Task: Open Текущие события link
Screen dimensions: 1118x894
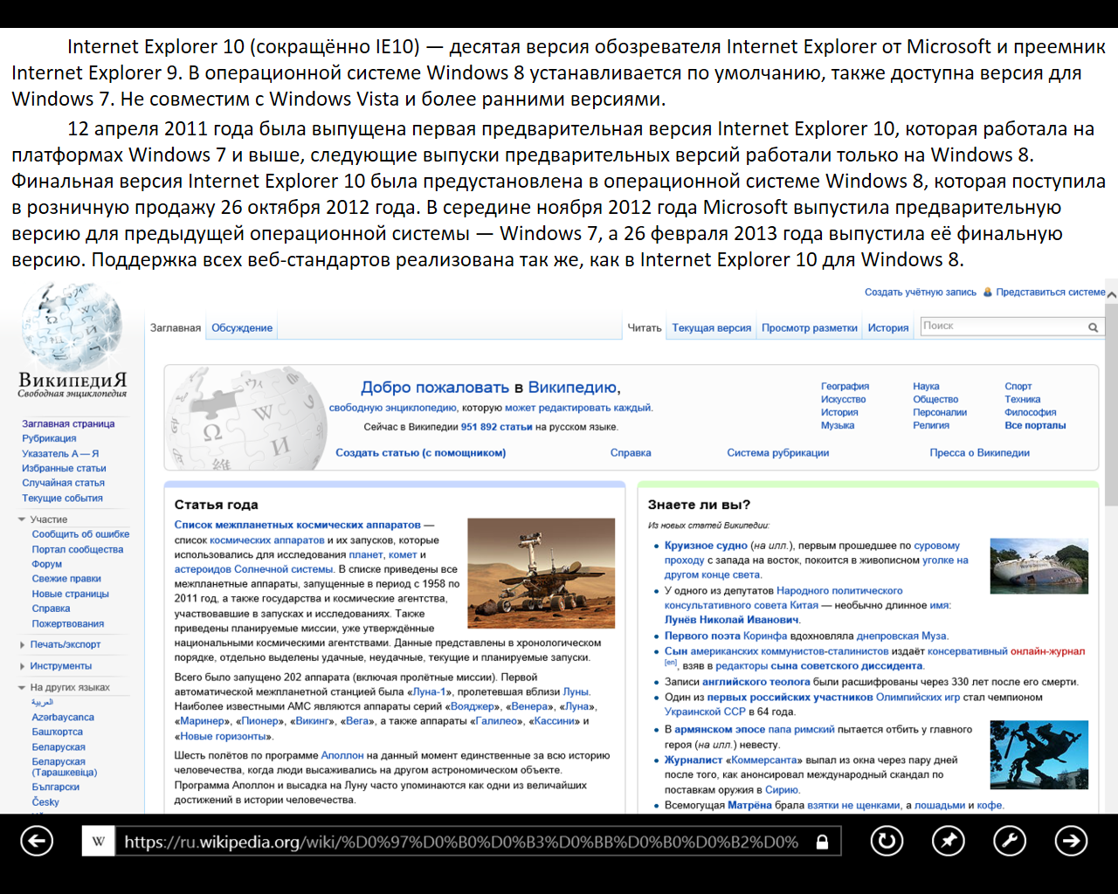Action: [x=62, y=499]
